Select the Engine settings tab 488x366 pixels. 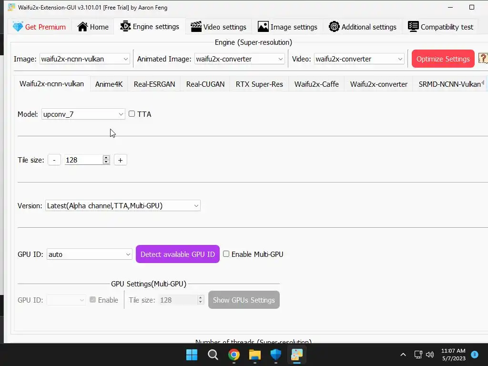pyautogui.click(x=150, y=27)
